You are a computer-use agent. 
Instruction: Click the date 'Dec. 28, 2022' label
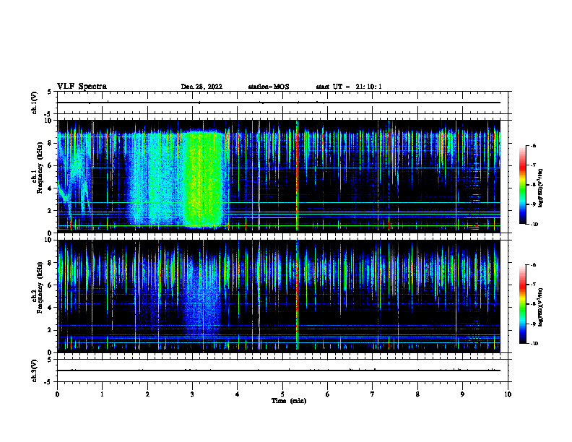point(201,87)
